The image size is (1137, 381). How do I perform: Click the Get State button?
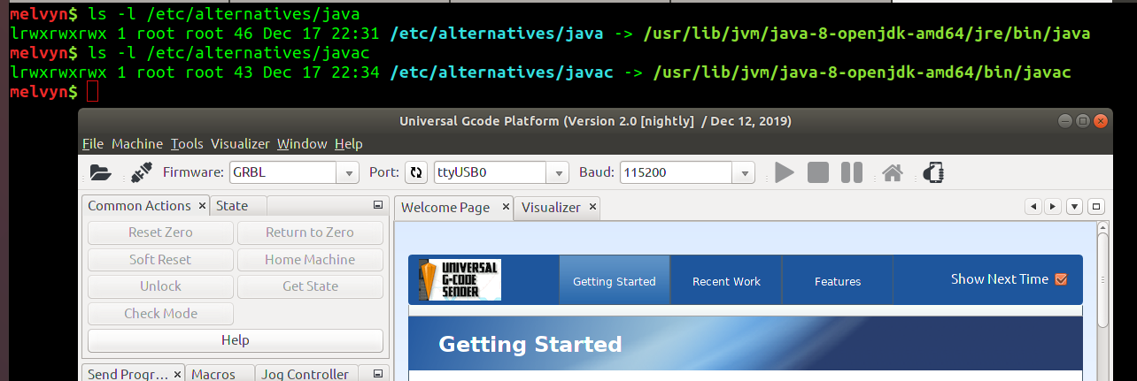click(x=310, y=286)
